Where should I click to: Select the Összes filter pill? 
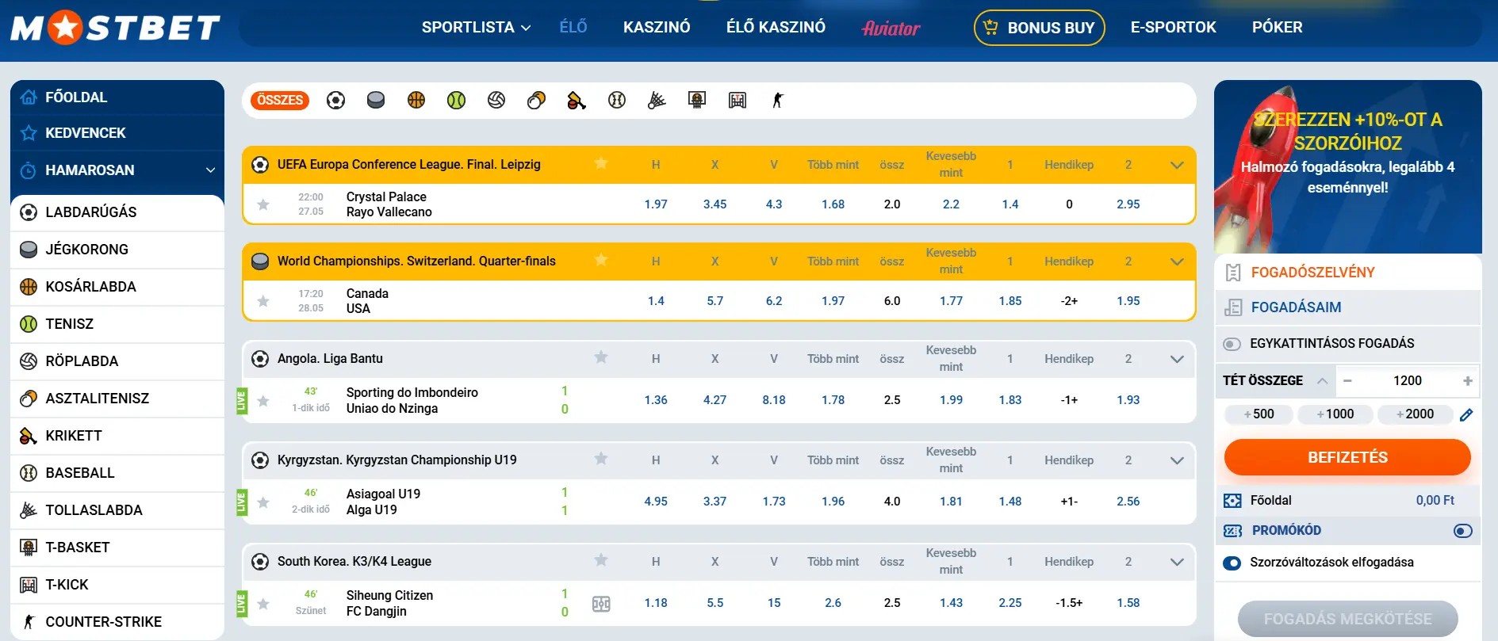[x=280, y=101]
